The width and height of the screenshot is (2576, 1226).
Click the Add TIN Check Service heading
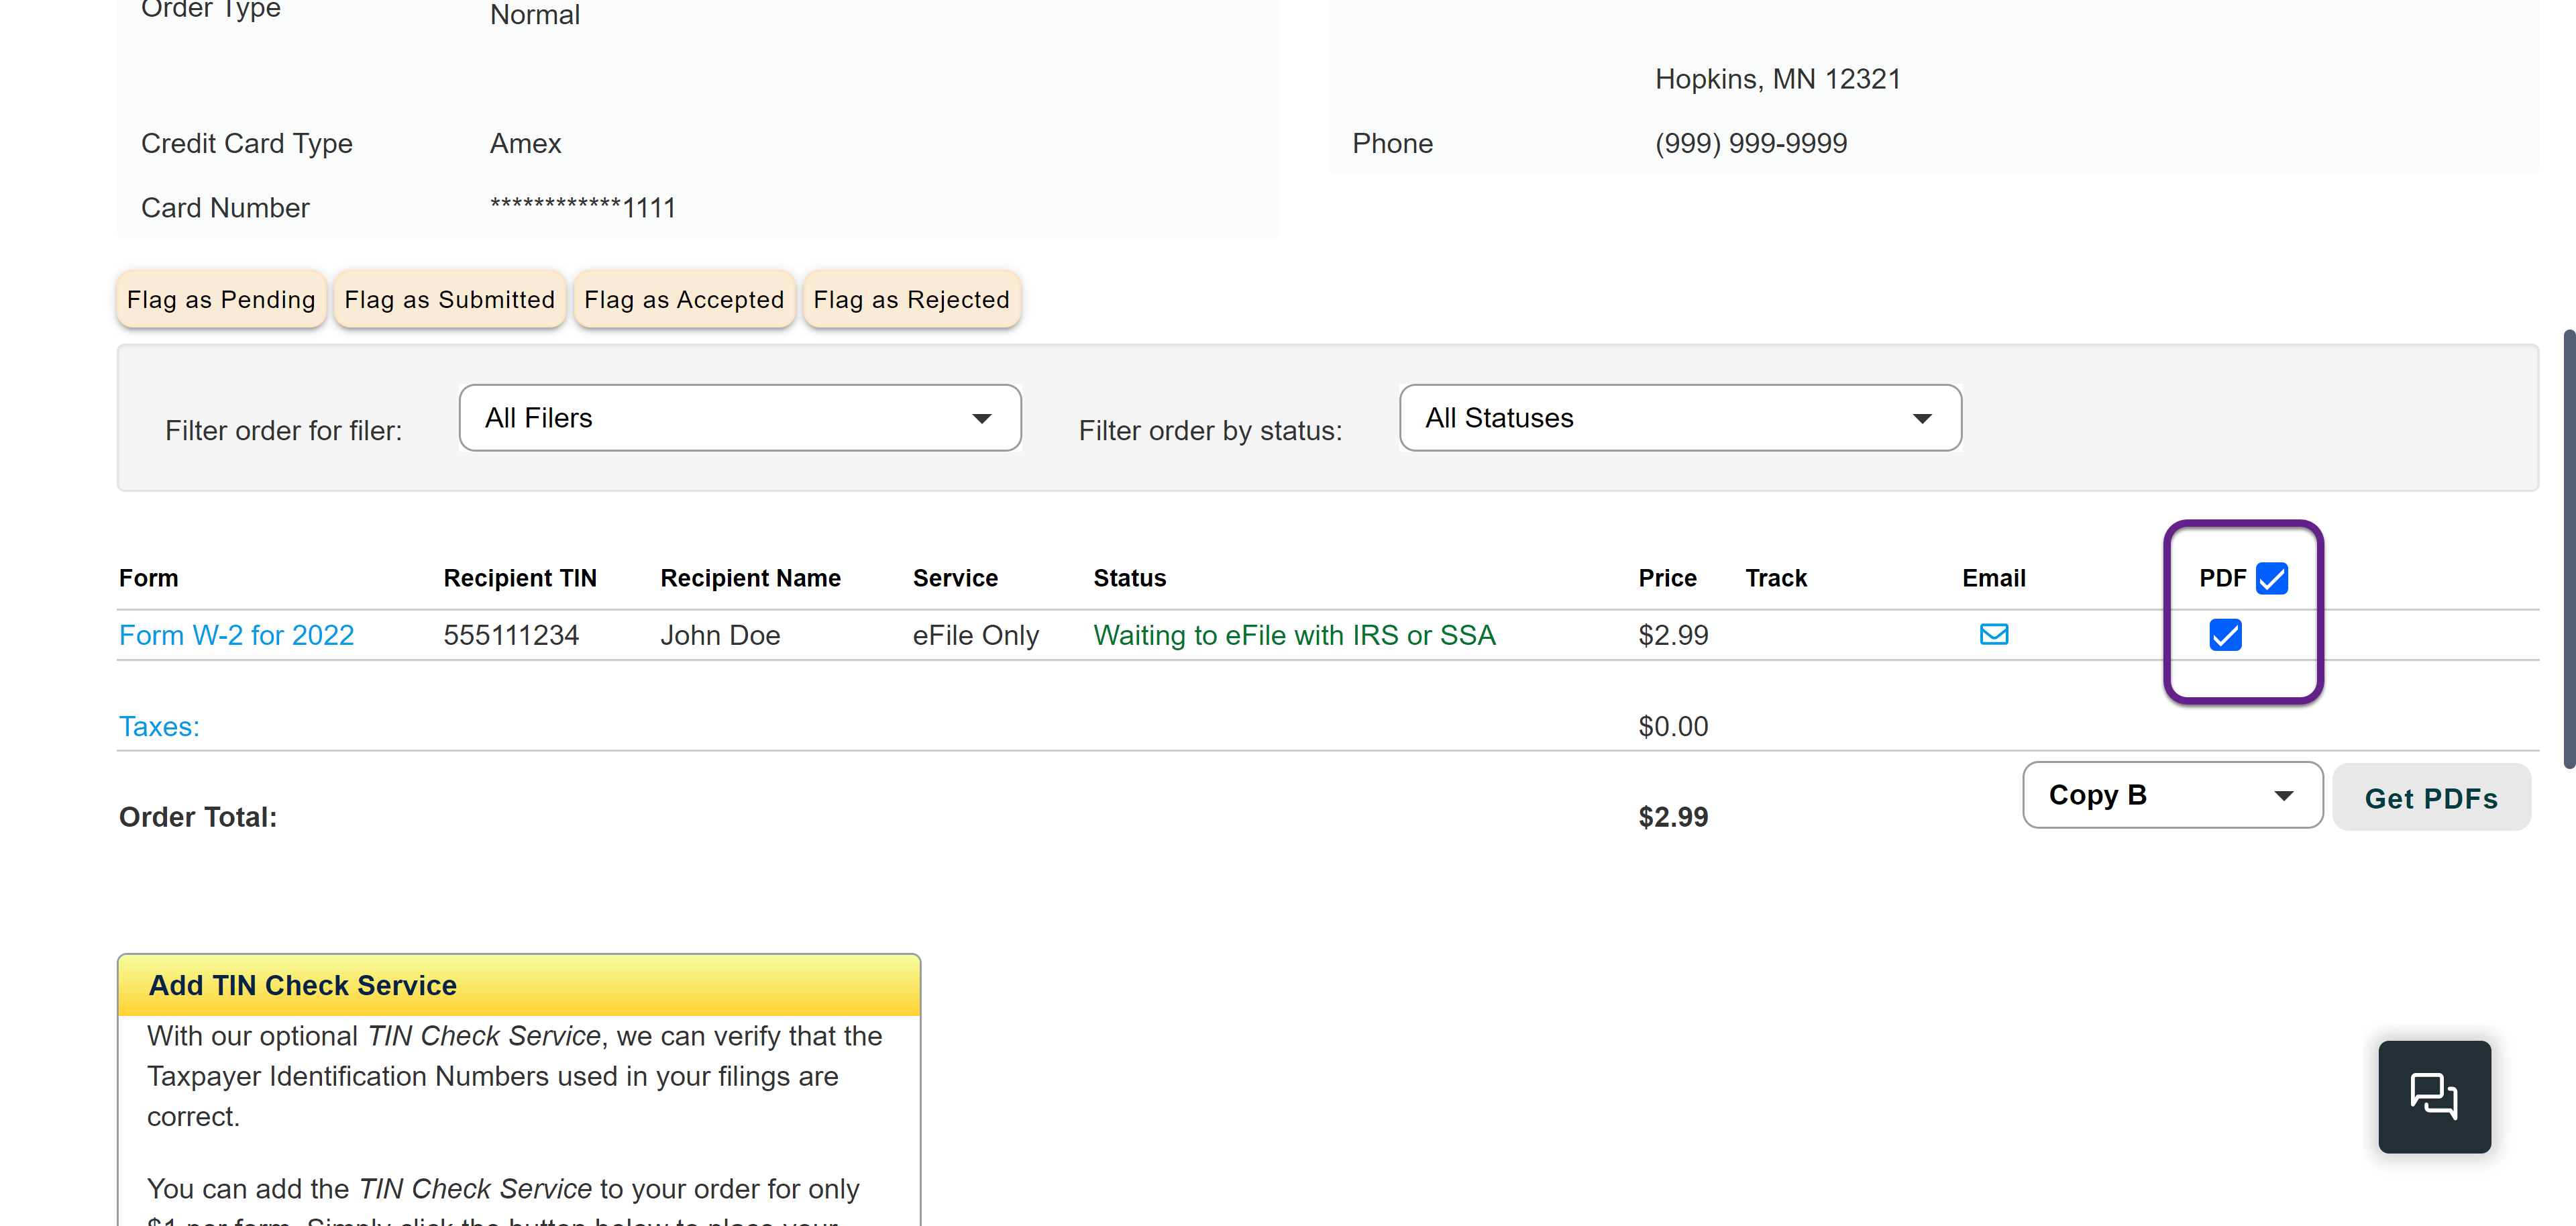pyautogui.click(x=302, y=985)
